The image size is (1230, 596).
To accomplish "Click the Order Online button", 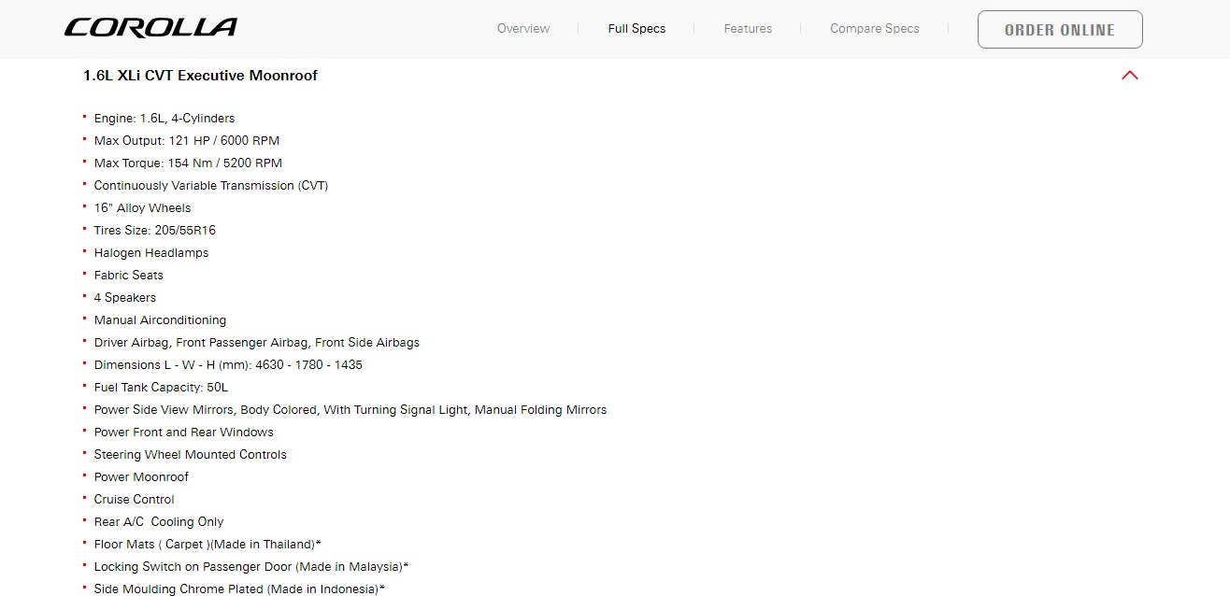I will tap(1060, 30).
